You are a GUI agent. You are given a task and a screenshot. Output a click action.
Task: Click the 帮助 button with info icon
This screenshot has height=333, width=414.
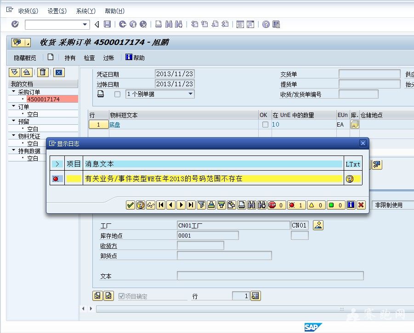135,57
